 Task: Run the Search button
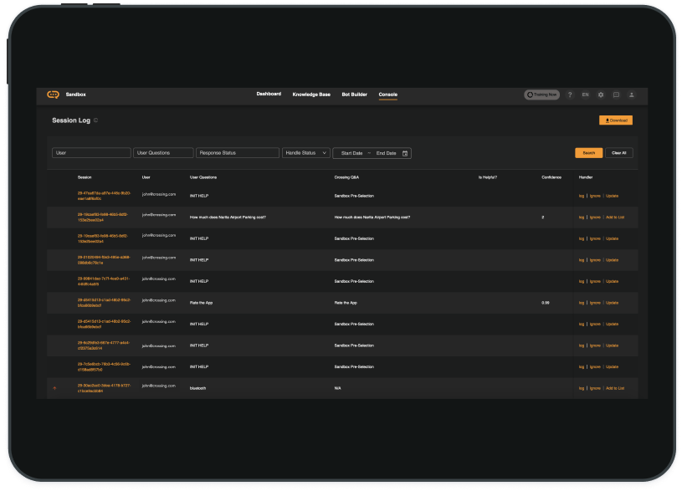click(588, 153)
